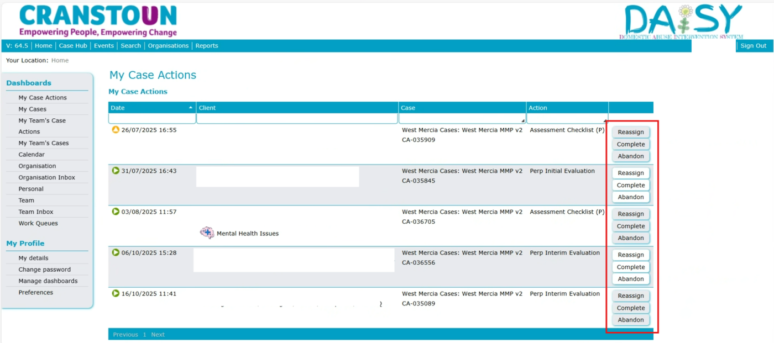Open the Events menu

pyautogui.click(x=104, y=46)
